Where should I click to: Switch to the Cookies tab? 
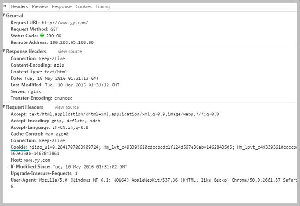[84, 7]
